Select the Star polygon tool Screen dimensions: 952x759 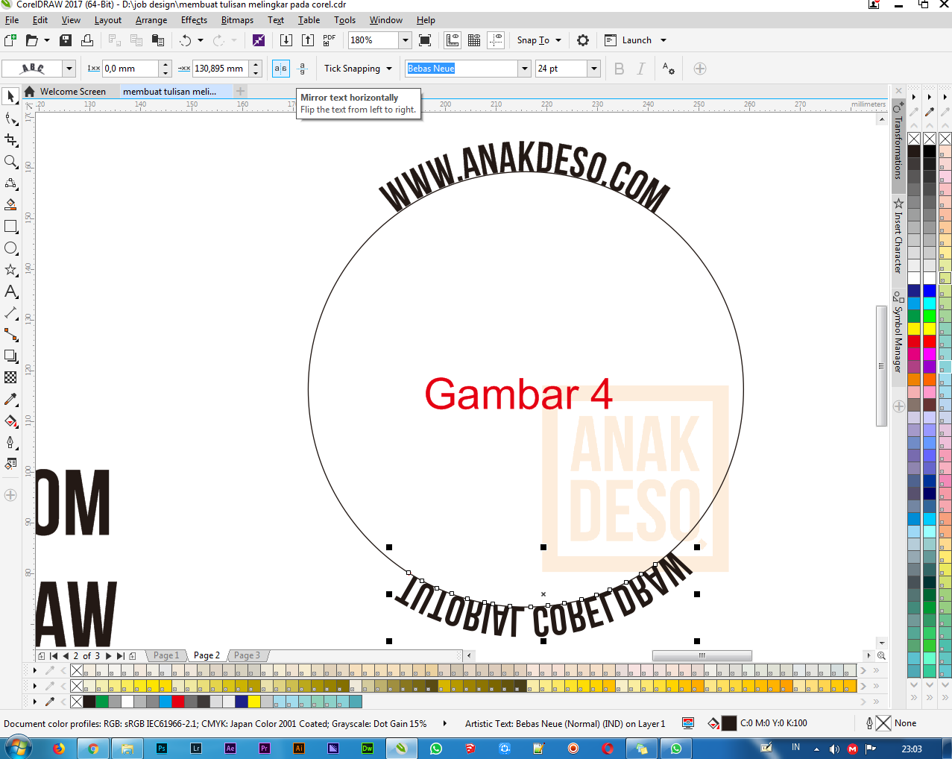(10, 269)
